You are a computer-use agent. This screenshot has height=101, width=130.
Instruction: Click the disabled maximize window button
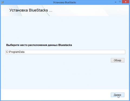120,2
